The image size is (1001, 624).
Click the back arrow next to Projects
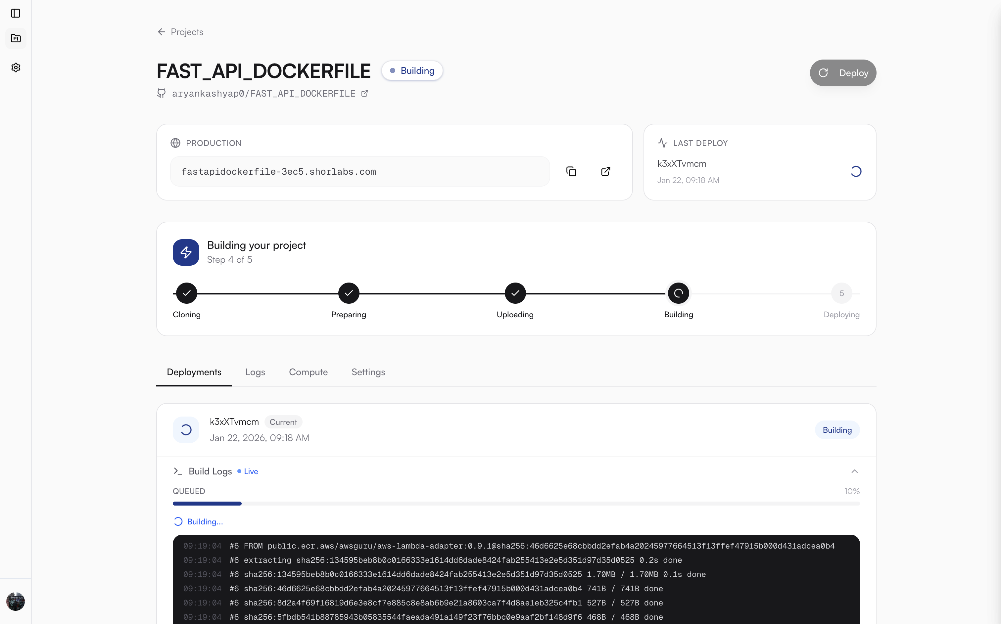pyautogui.click(x=161, y=32)
